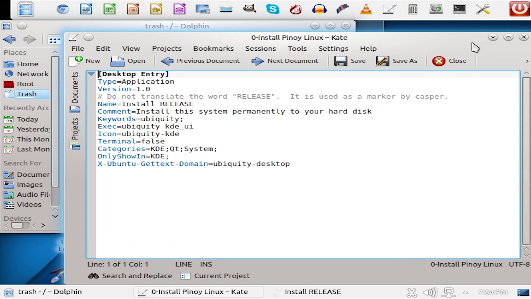
Task: Open terminal icon in top panel
Action: (459, 9)
